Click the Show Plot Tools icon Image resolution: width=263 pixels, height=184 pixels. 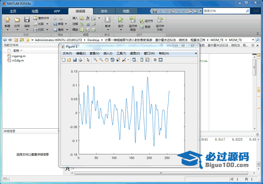160,60
